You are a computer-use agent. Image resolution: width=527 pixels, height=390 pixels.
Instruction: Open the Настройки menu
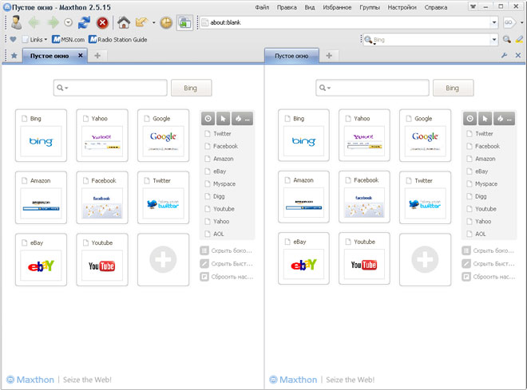click(x=402, y=7)
